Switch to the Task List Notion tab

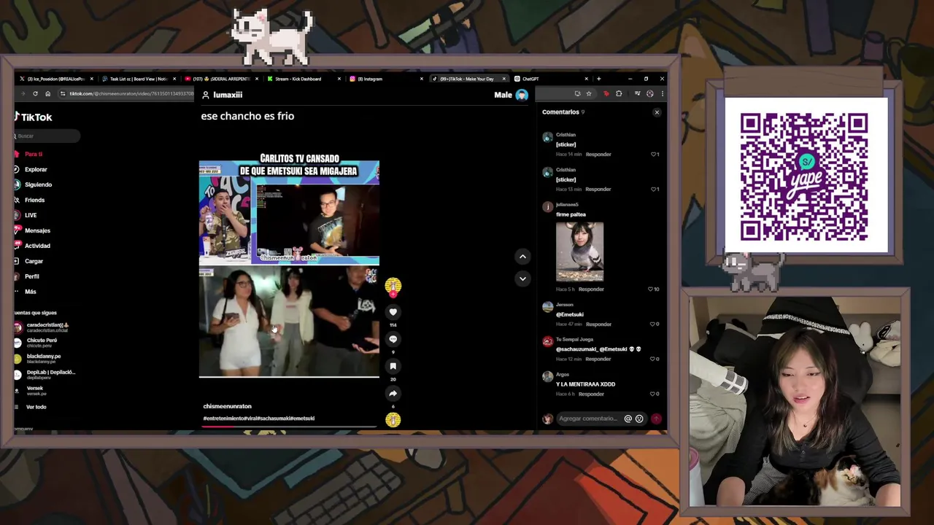[139, 79]
